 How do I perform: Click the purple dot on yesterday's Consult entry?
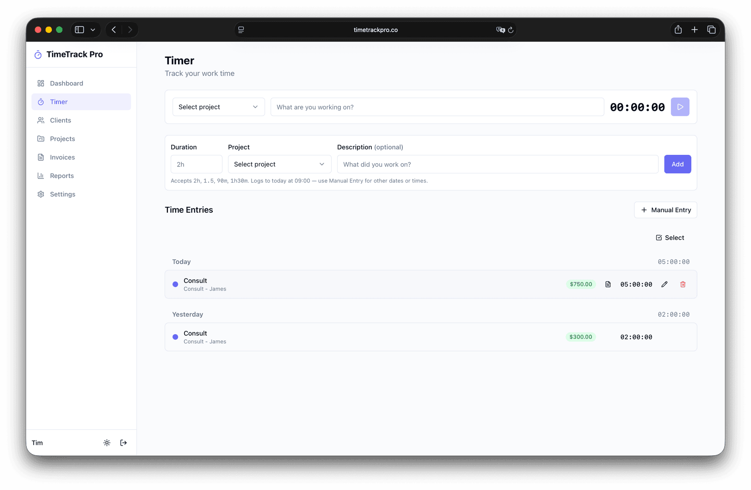(175, 337)
